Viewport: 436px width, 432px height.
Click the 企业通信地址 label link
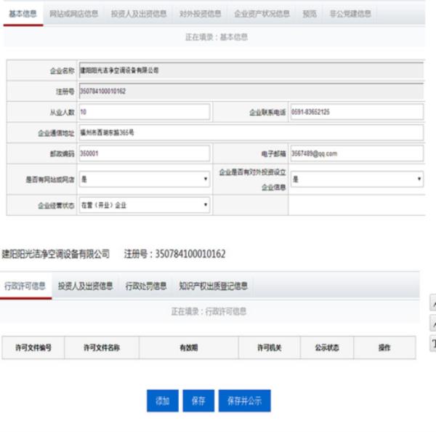(56, 133)
